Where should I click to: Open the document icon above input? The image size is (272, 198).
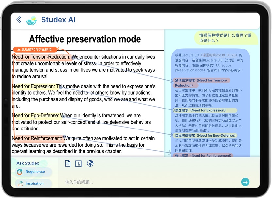tap(68, 163)
